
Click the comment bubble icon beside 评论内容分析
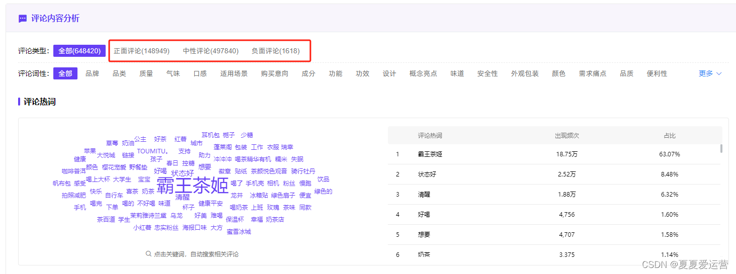23,19
